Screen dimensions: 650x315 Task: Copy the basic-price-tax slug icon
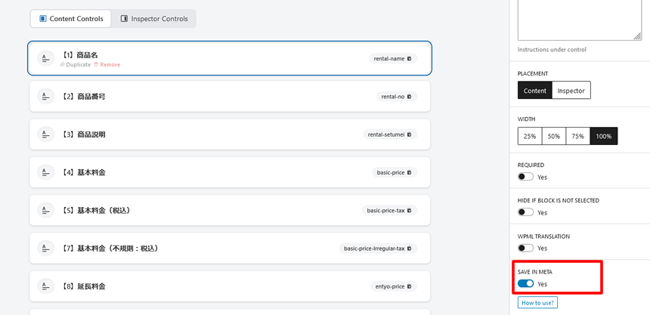410,210
